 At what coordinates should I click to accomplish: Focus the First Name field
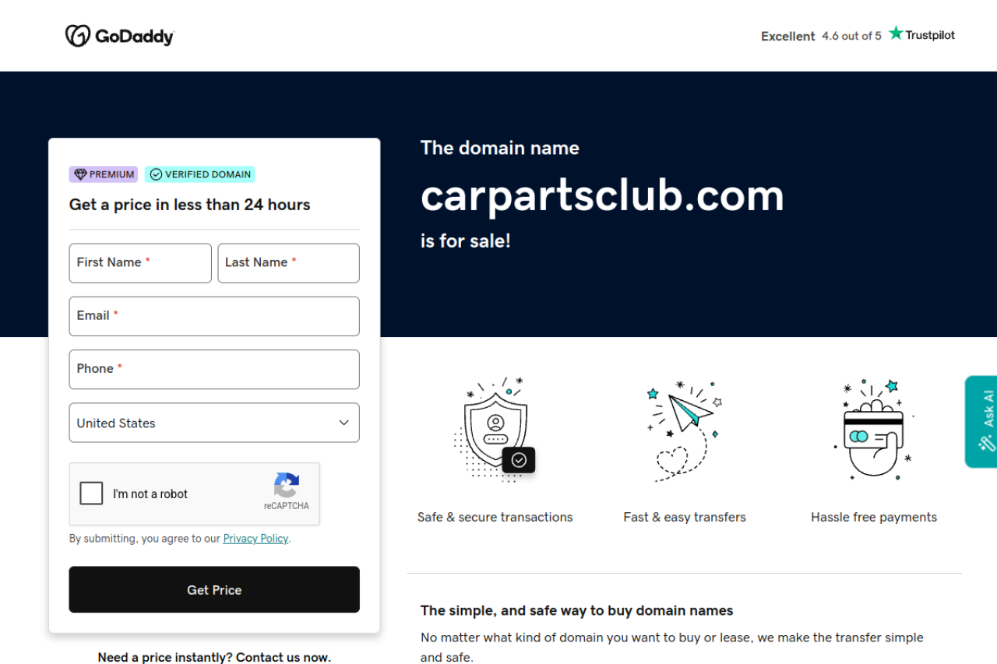[x=140, y=263]
